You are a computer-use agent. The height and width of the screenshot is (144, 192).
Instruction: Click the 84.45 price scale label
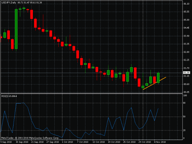click(186, 28)
